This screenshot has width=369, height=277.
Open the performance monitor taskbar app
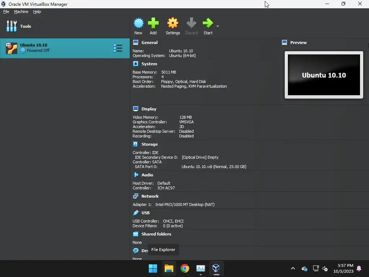(201, 268)
